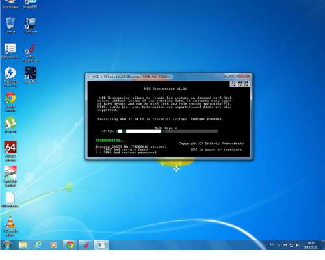The image size is (325, 260).
Task: Open Windows Explorer from the taskbar
Action: click(x=23, y=245)
